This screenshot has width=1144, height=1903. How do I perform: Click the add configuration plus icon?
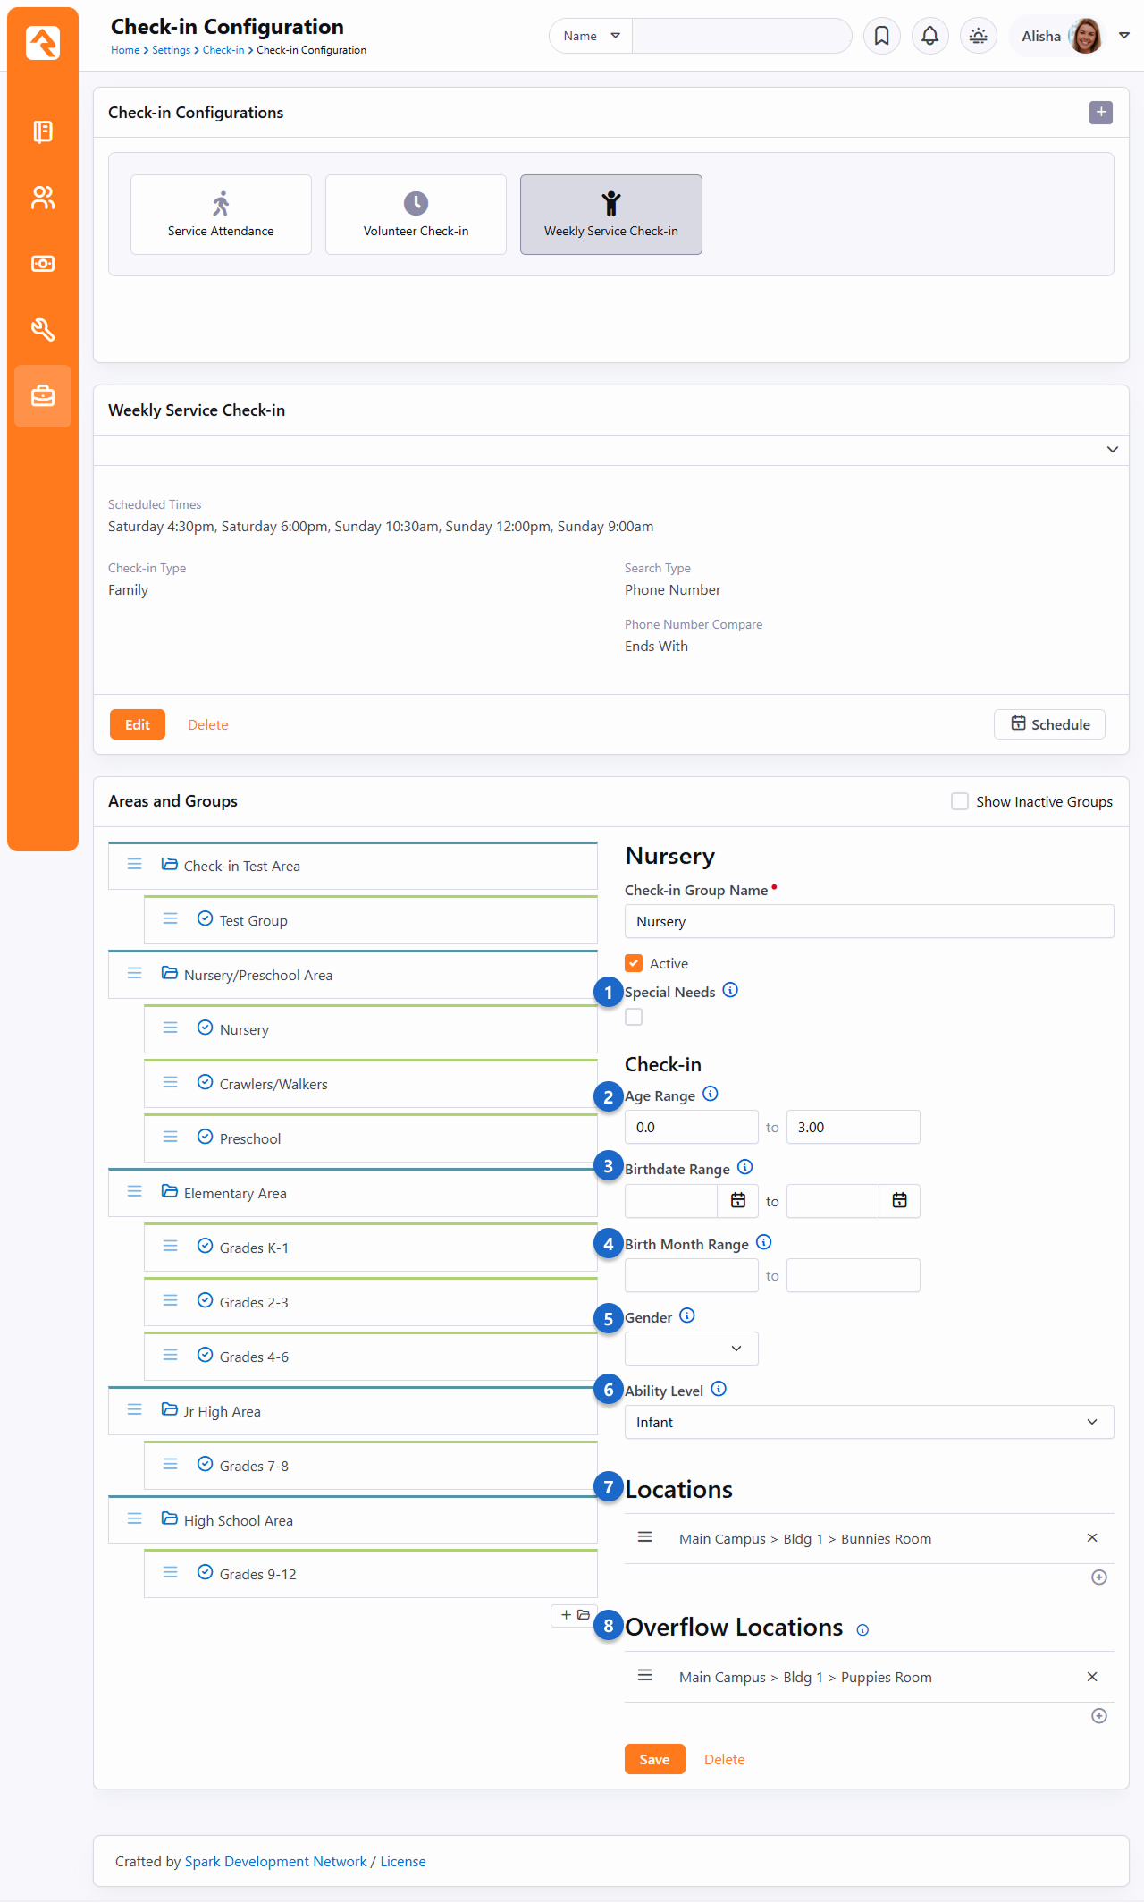click(x=1101, y=113)
